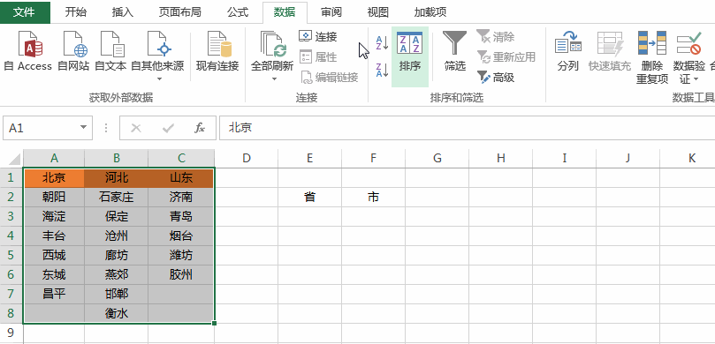Select cell 山东

(181, 177)
